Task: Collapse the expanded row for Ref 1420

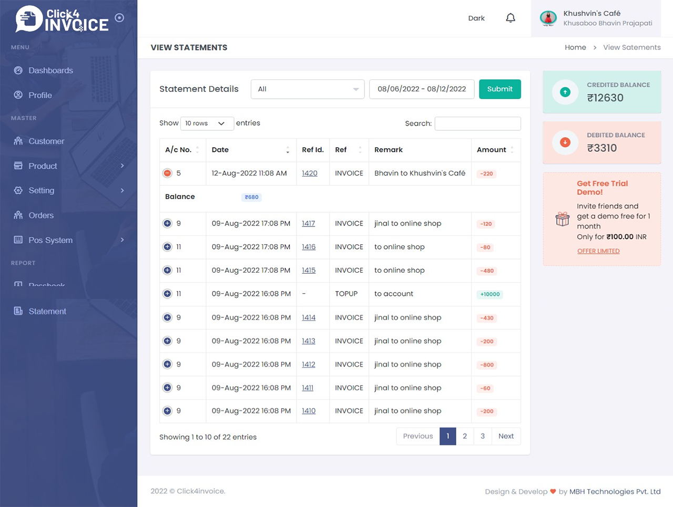Action: pos(167,173)
